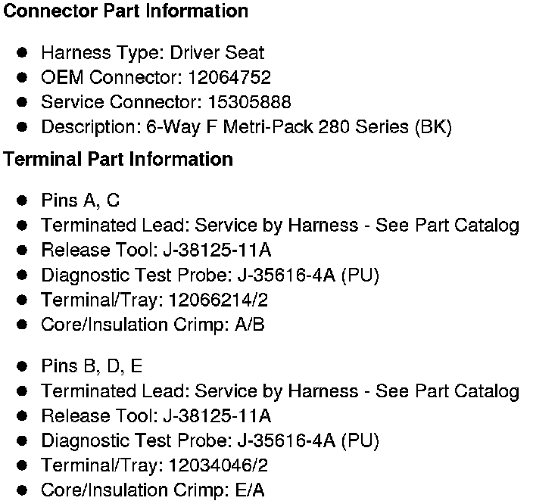
Task: Click Terminated Lead line under Pins A, C
Action: (280, 226)
